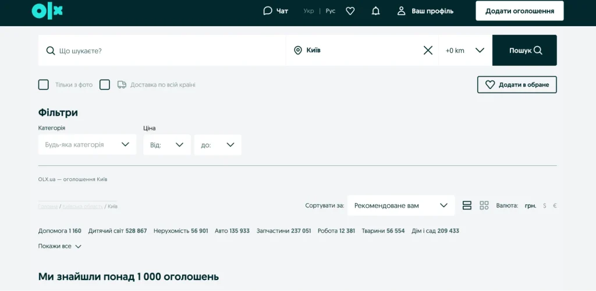This screenshot has height=291, width=596.
Task: Focus the Що шукаєте? search field
Action: [162, 51]
